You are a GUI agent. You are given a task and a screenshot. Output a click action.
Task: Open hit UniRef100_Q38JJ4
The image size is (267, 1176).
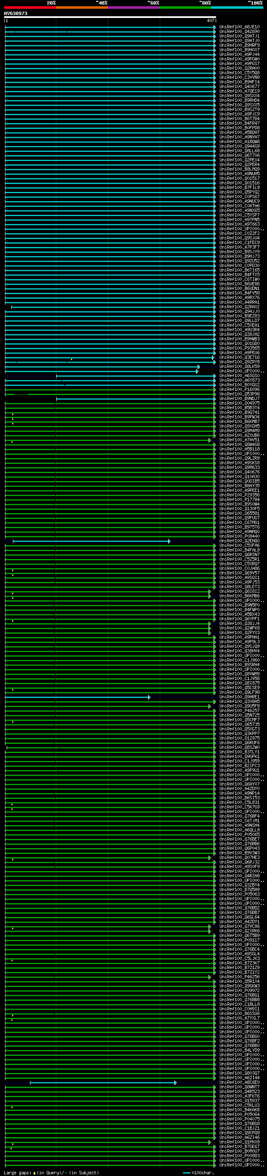click(x=239, y=624)
